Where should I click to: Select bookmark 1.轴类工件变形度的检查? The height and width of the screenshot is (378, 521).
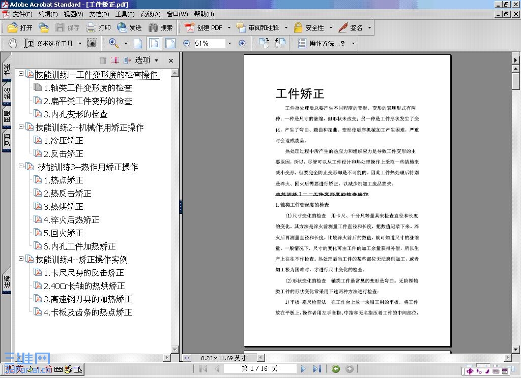pyautogui.click(x=88, y=87)
